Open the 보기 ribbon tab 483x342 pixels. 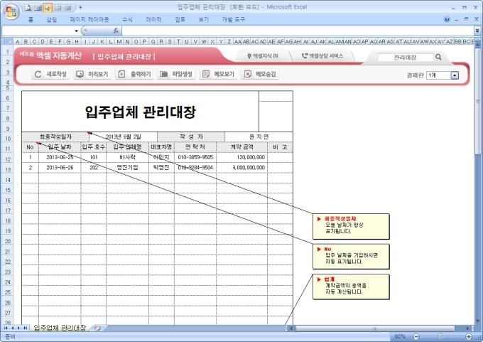point(203,20)
